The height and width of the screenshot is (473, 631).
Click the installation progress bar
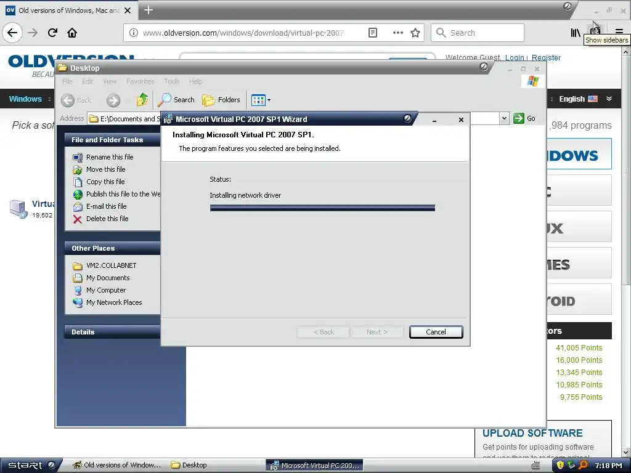(x=322, y=208)
